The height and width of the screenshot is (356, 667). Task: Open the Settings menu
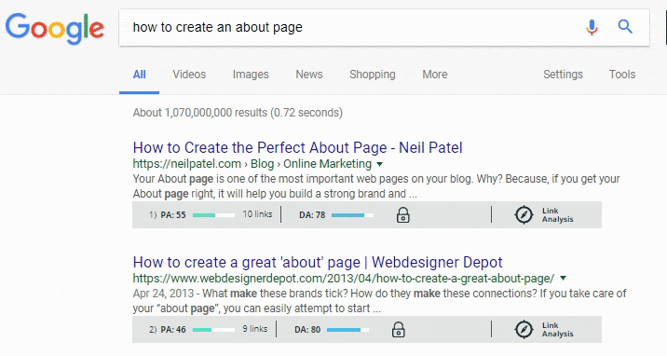(563, 75)
